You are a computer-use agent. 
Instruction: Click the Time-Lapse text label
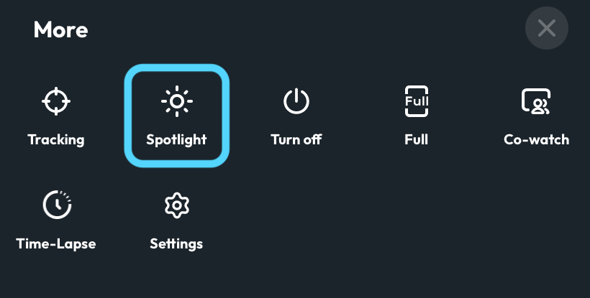(x=55, y=243)
